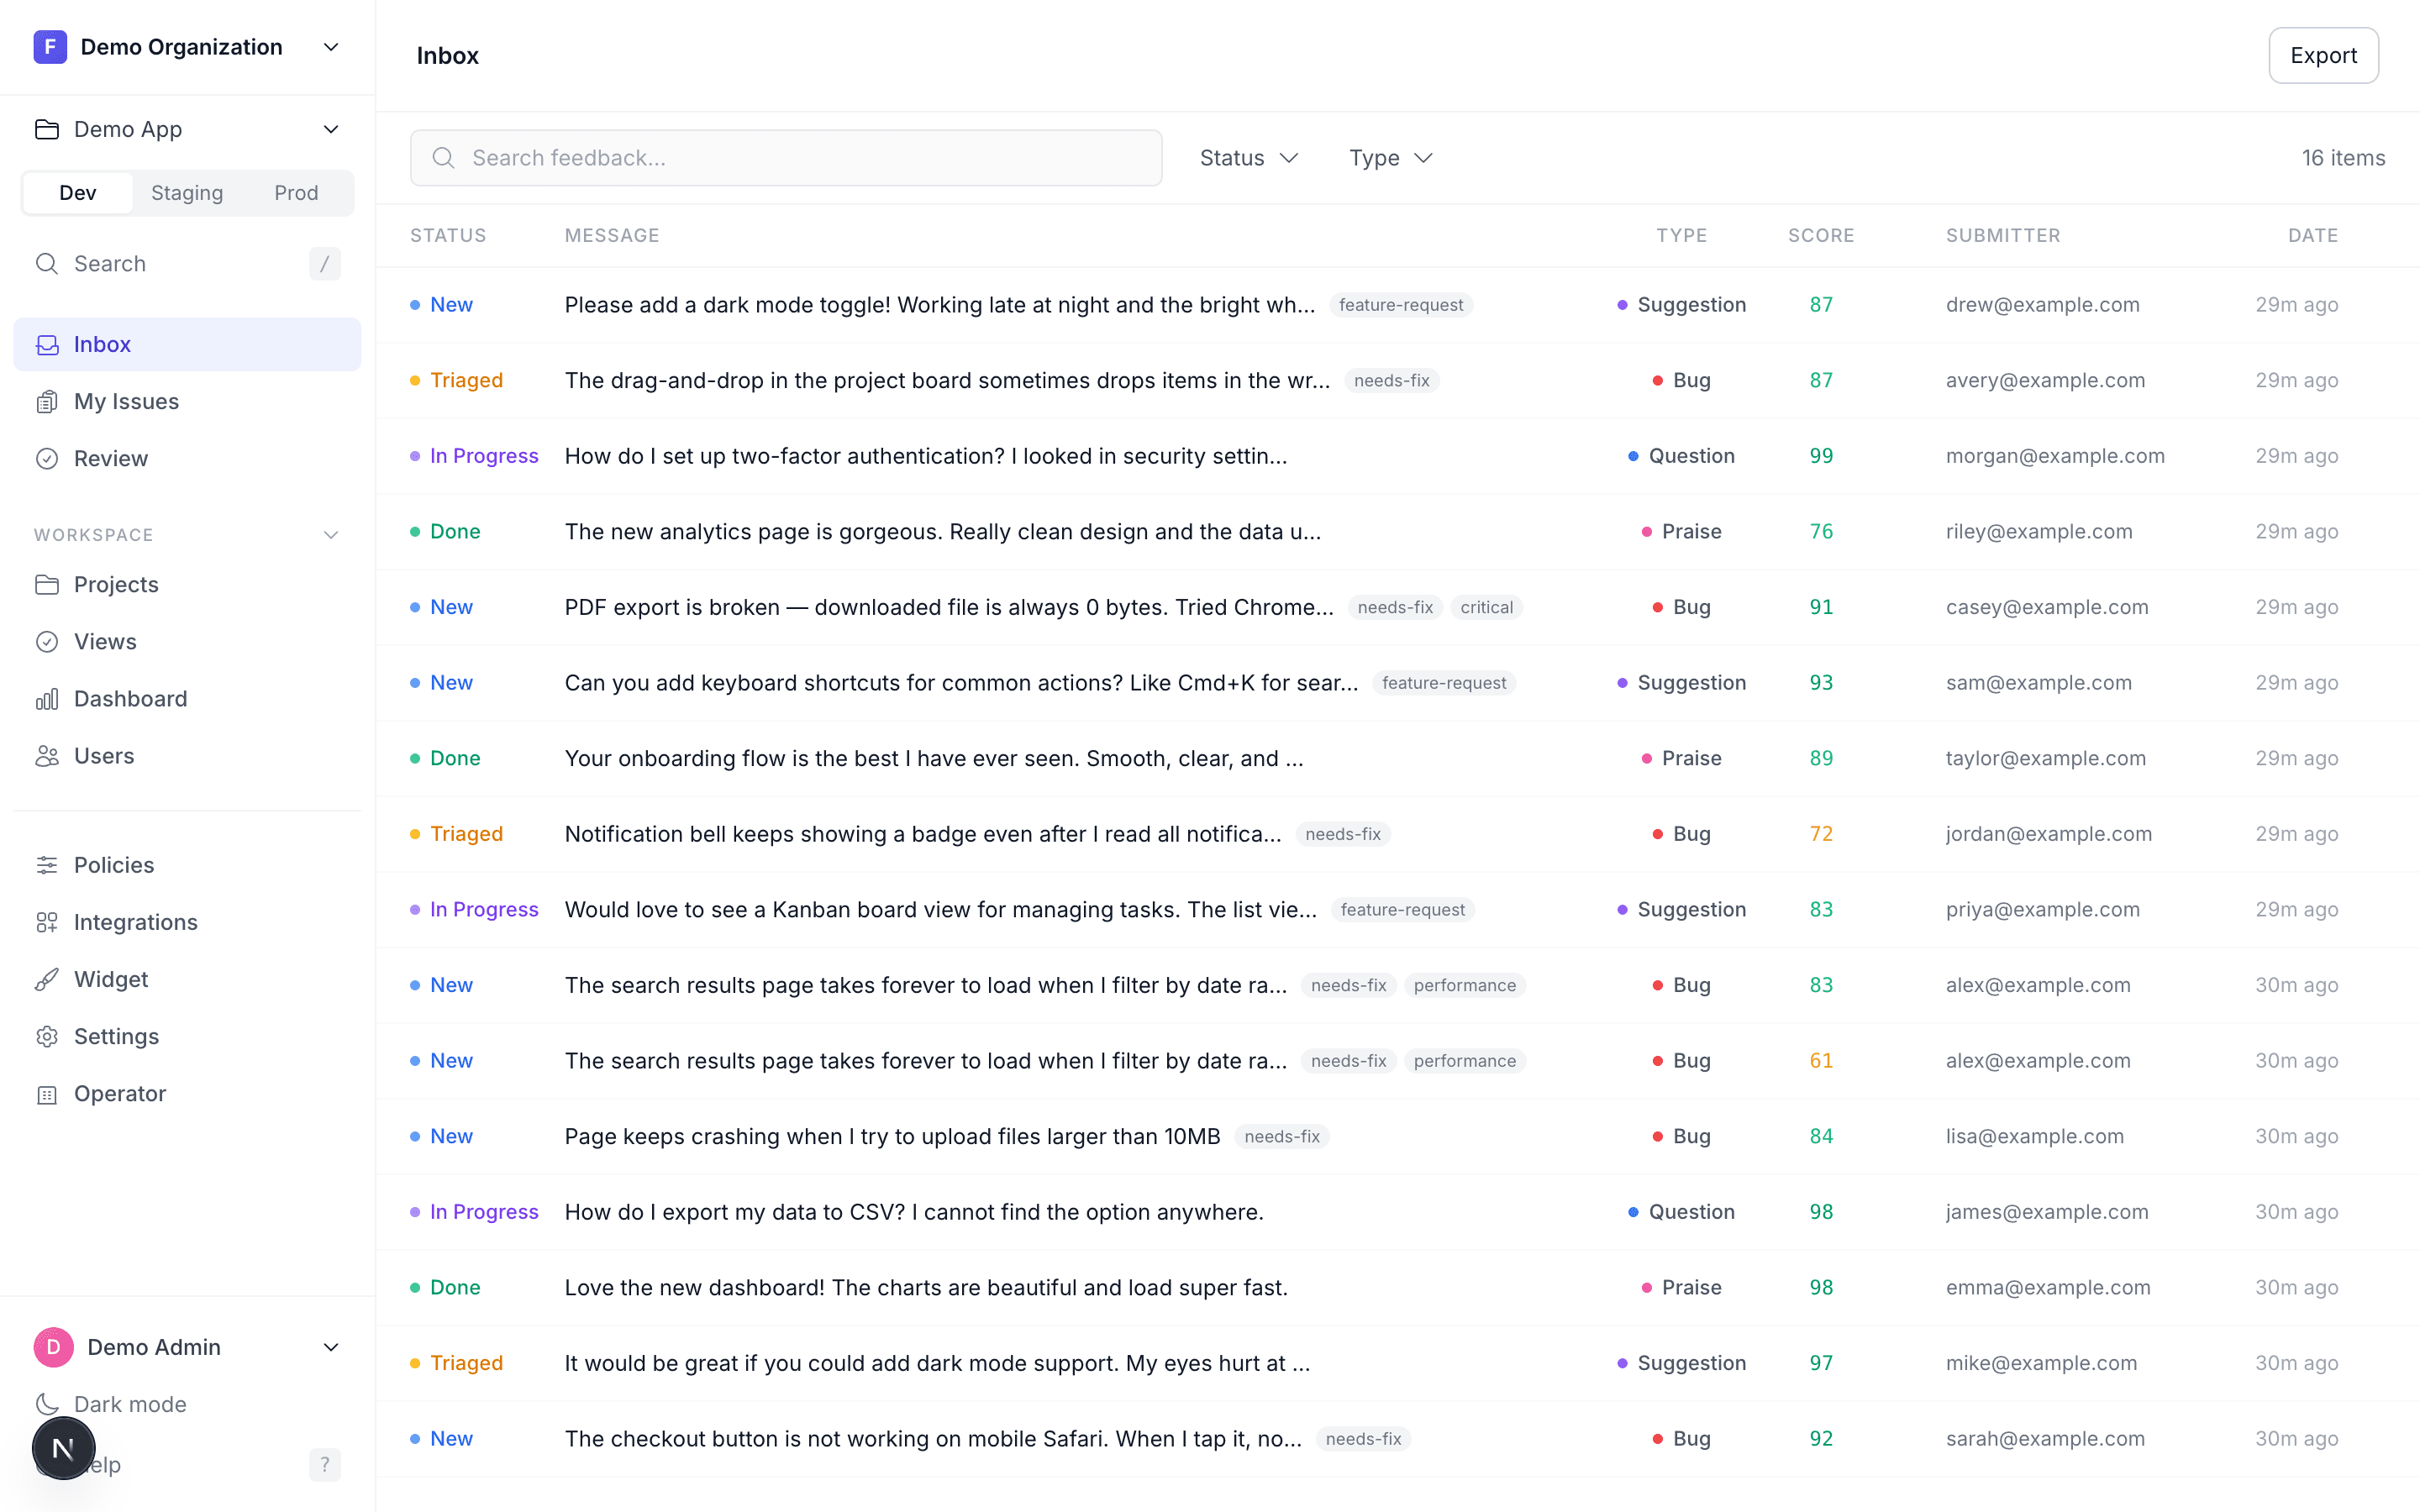Open the Settings gear icon
The width and height of the screenshot is (2420, 1512).
tap(48, 1036)
